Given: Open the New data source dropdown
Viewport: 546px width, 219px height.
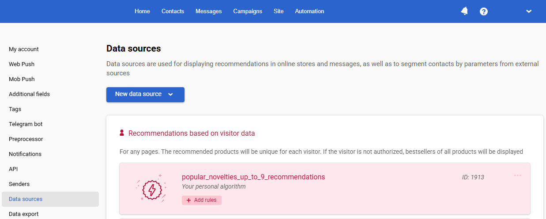Looking at the screenshot, I should coord(145,94).
